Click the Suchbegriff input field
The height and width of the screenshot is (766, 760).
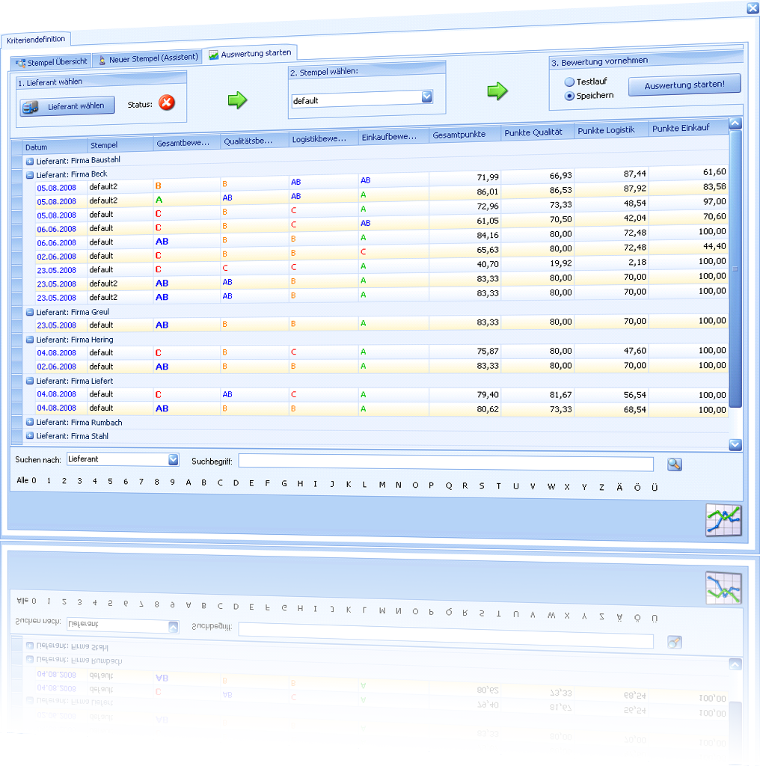446,463
